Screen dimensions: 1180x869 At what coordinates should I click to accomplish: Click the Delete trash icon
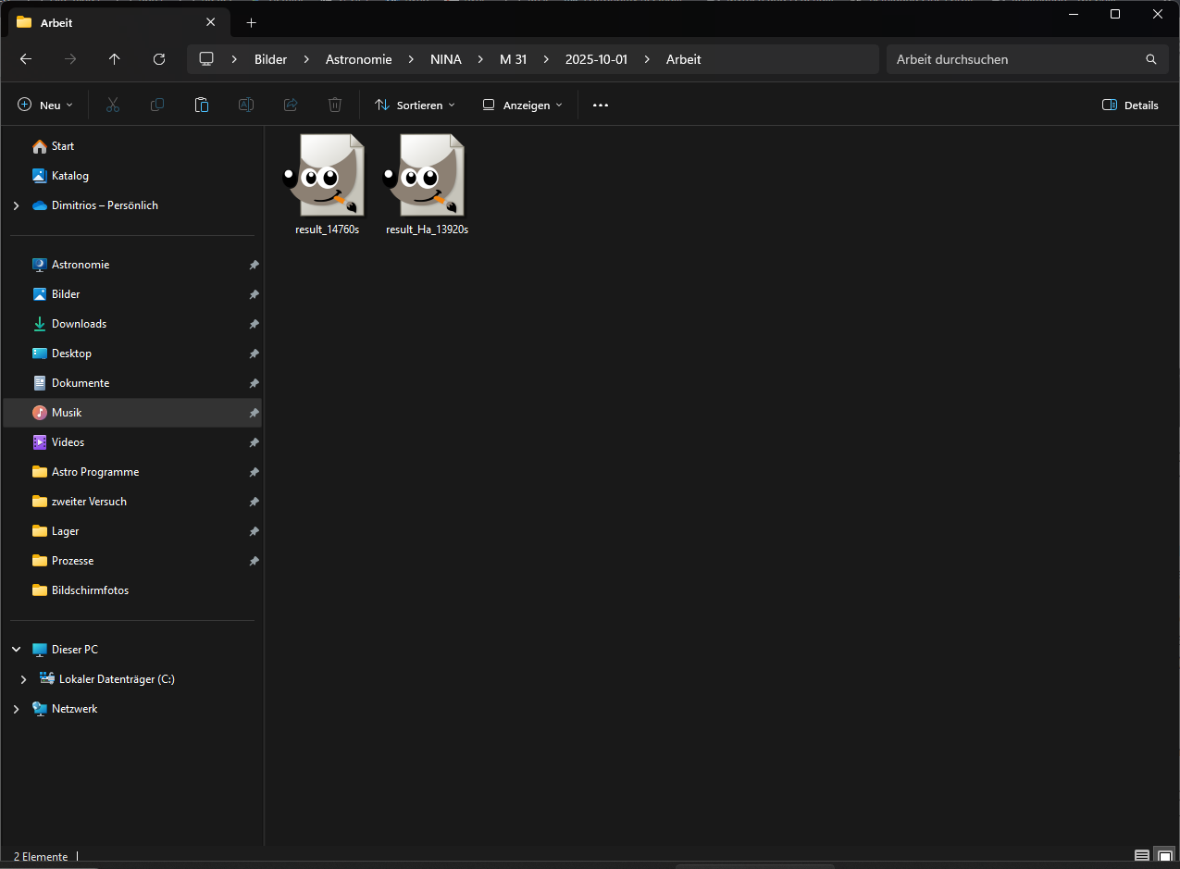coord(335,106)
